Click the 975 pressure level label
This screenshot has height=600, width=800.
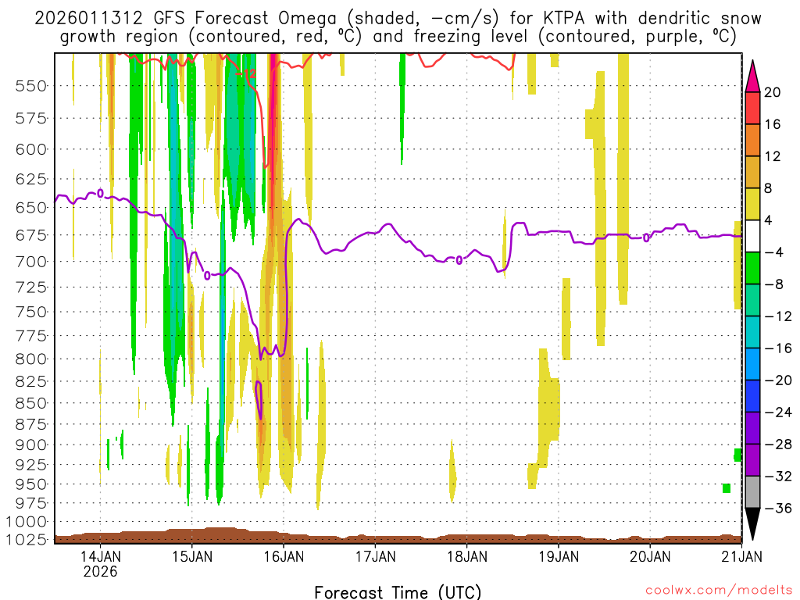[31, 503]
